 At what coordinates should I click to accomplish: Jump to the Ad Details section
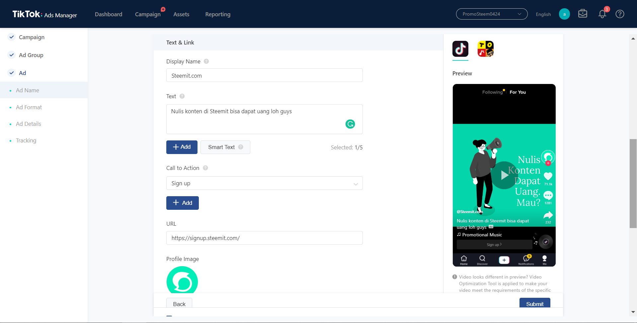tap(29, 124)
